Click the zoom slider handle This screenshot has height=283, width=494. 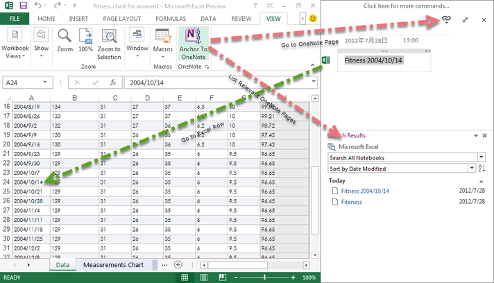(x=264, y=277)
